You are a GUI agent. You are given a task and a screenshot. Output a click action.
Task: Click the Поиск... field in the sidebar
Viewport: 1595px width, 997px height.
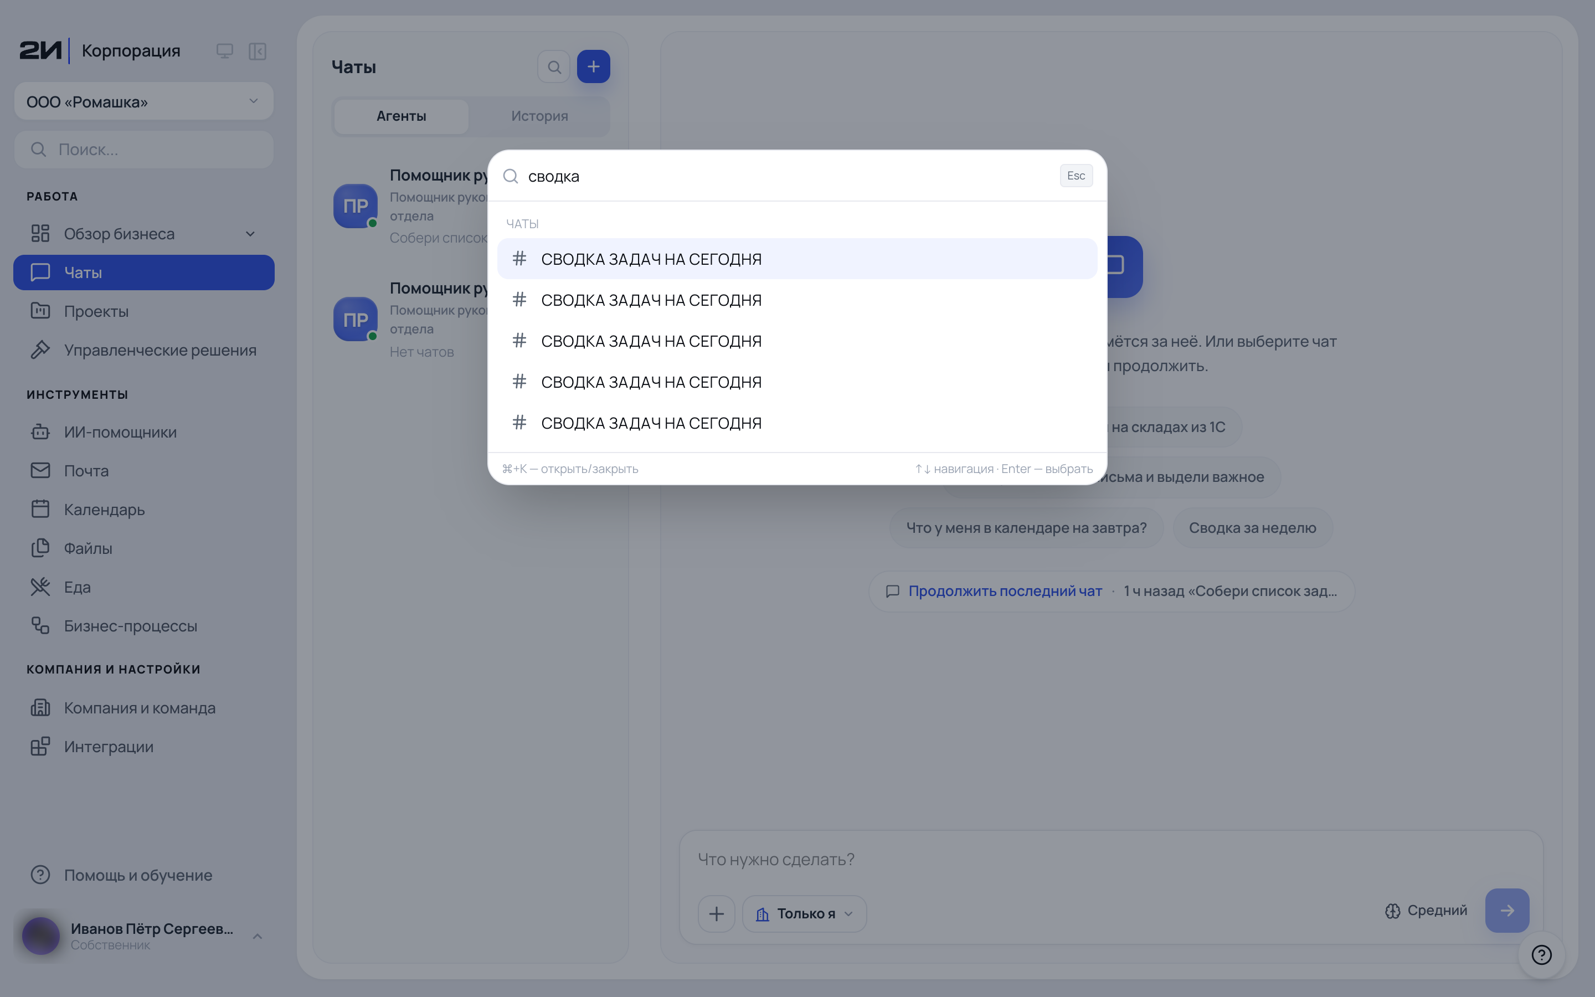[x=143, y=150]
